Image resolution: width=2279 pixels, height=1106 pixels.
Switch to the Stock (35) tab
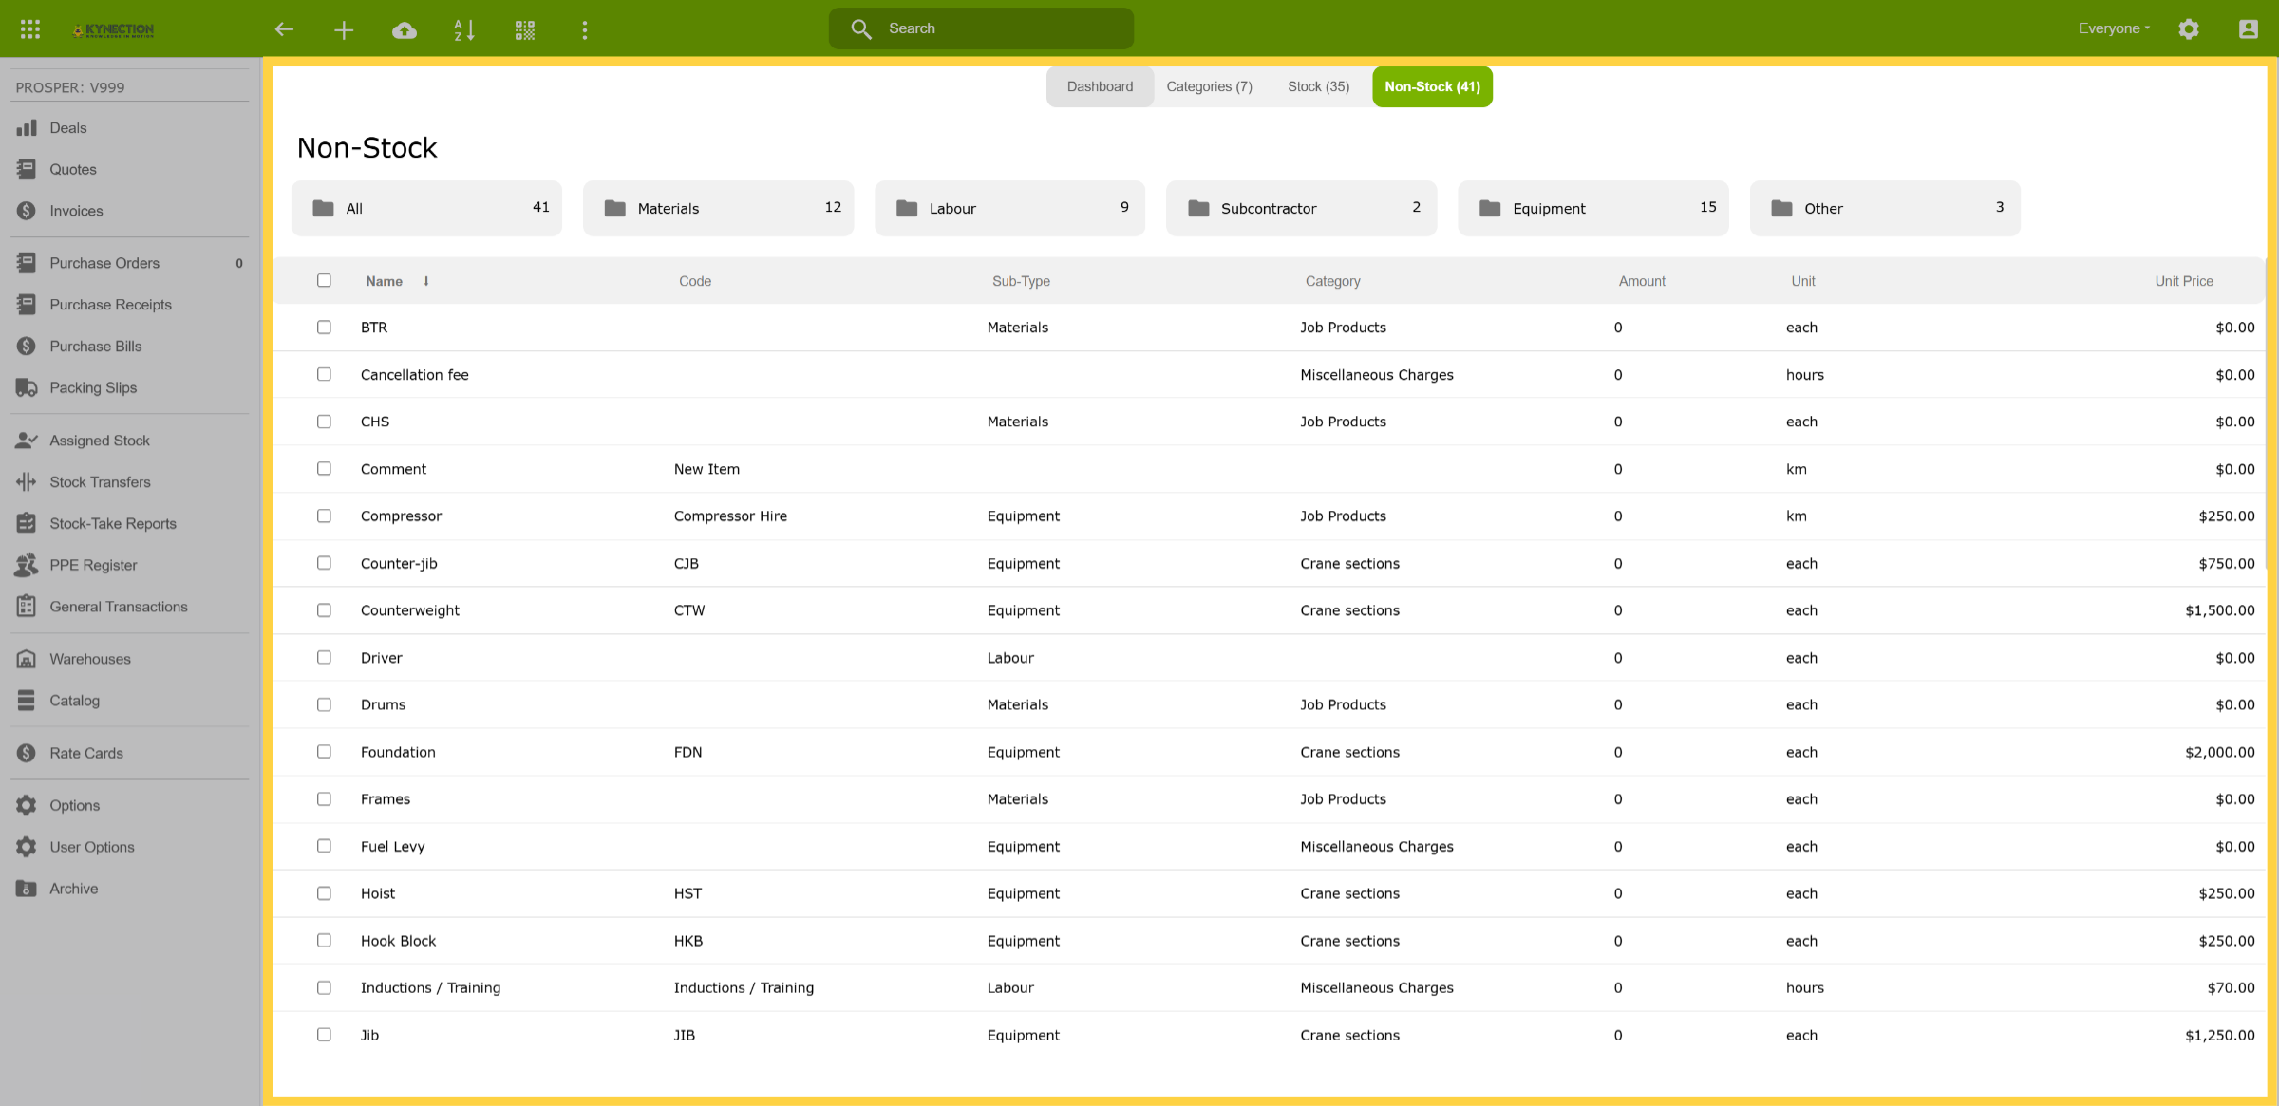tap(1318, 86)
